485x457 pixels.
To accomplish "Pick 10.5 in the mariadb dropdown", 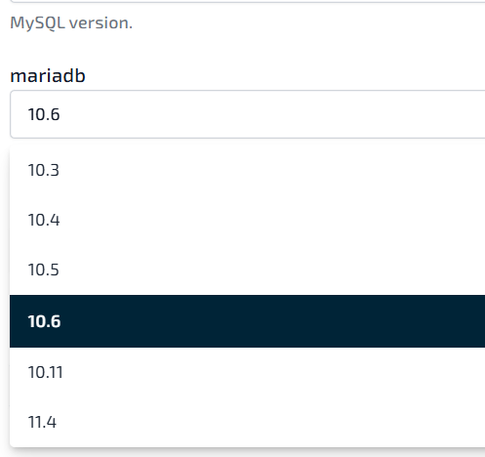I will coord(248,270).
